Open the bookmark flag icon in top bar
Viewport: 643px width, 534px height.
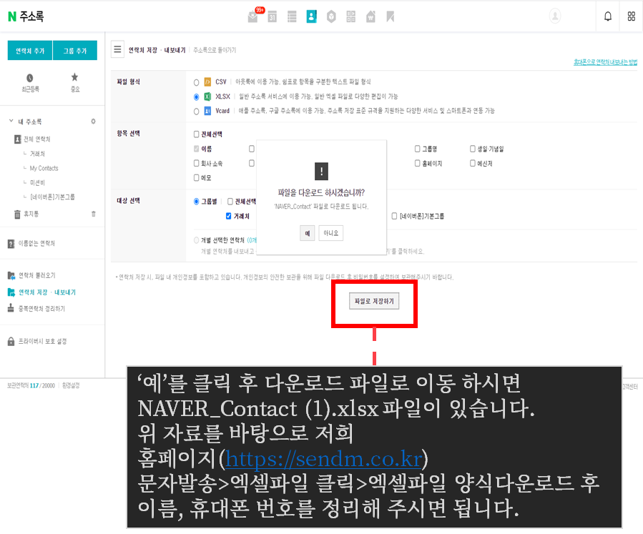(391, 17)
